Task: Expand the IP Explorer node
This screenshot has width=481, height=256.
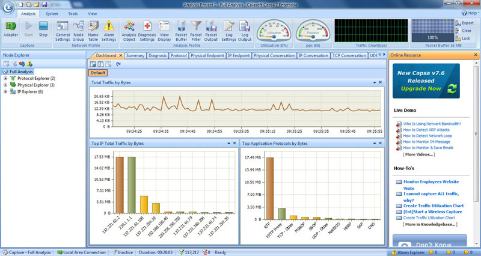Action: point(5,92)
